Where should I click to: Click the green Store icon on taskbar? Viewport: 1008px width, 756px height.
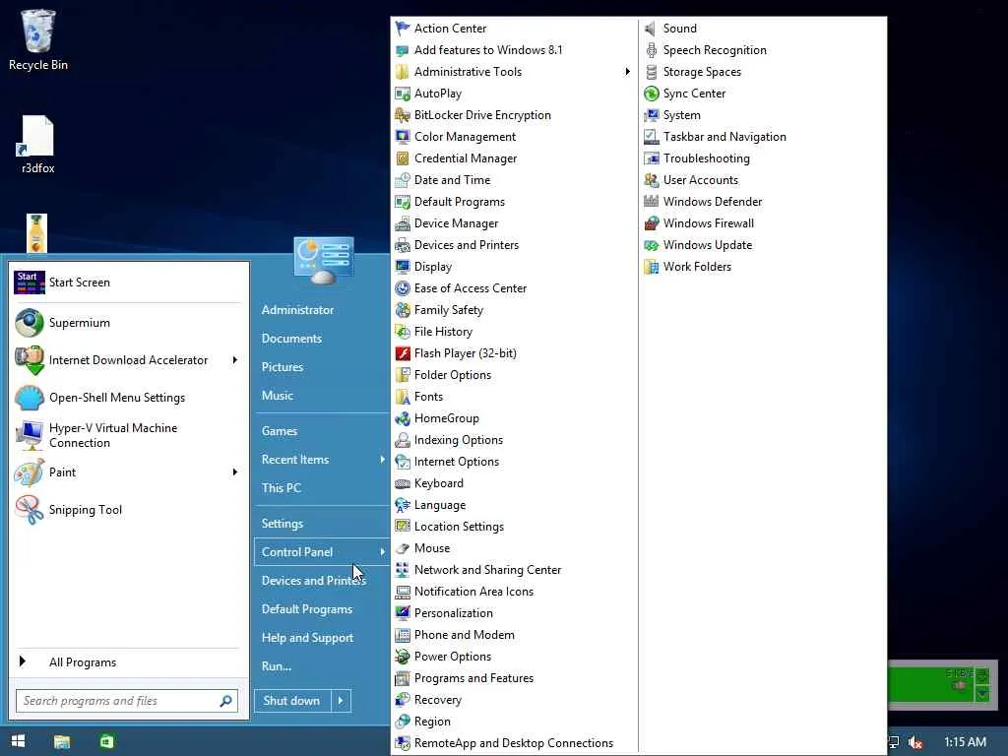click(x=106, y=742)
